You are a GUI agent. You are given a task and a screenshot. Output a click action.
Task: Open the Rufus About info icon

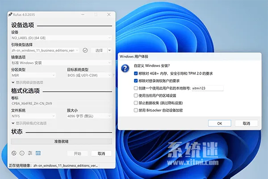pyautogui.click(x=22, y=153)
